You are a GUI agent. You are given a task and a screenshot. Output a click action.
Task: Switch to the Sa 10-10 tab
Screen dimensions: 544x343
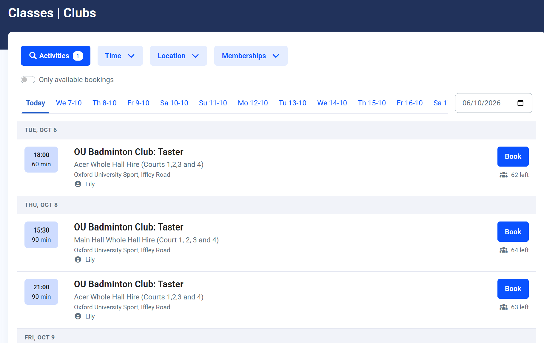click(x=174, y=103)
